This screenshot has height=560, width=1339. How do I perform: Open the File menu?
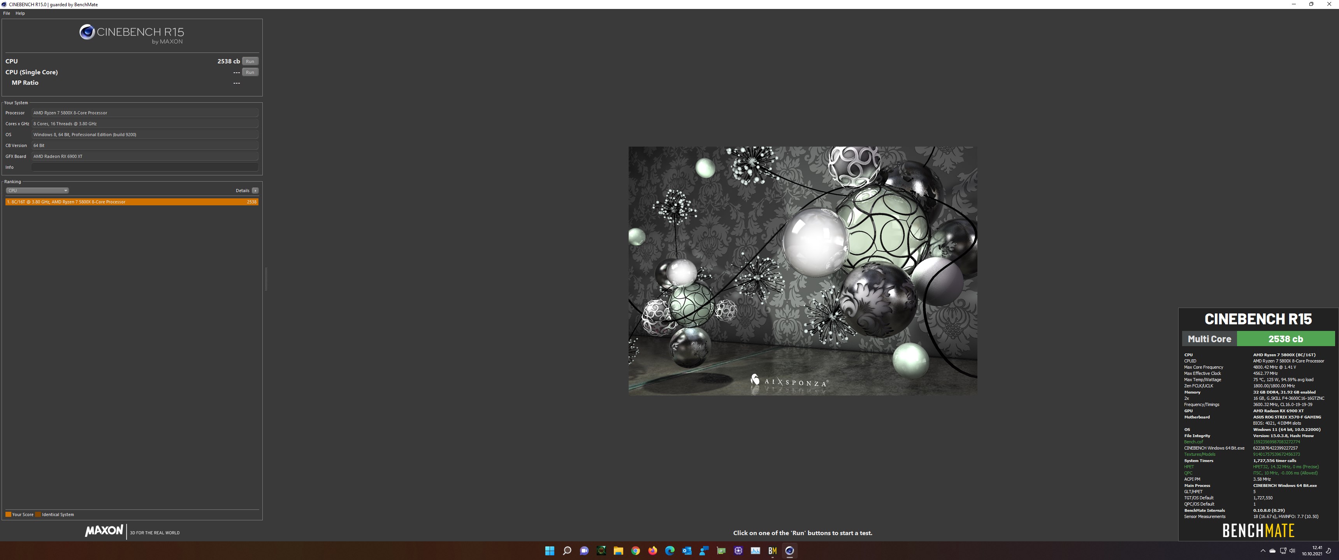[7, 14]
